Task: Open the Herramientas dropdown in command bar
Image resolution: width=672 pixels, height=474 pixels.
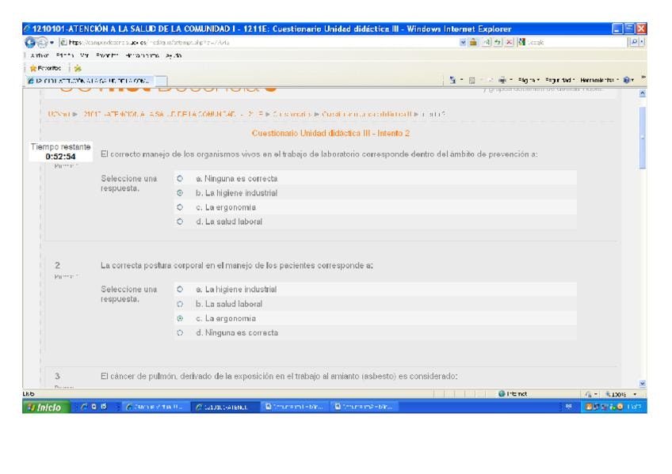Action: [600, 80]
